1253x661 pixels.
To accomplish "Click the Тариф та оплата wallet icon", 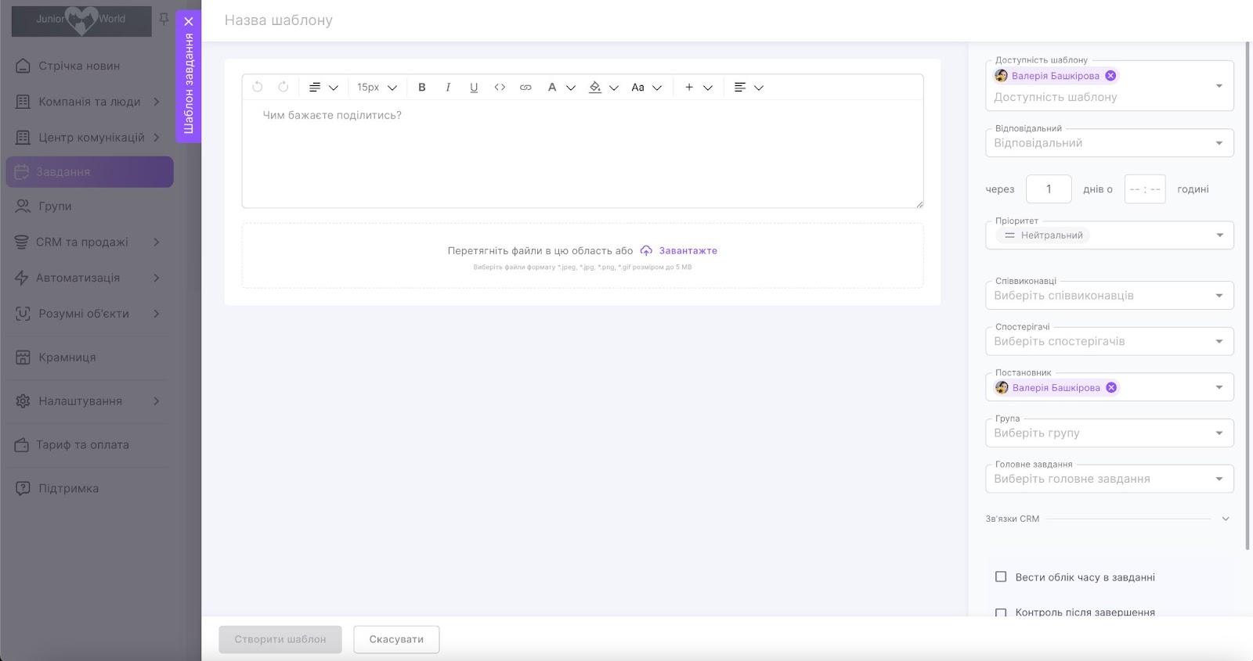I will click(x=22, y=445).
